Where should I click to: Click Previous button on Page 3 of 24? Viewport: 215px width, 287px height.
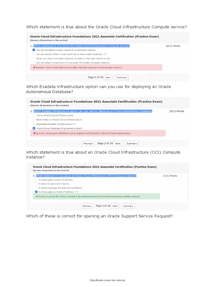(87, 206)
